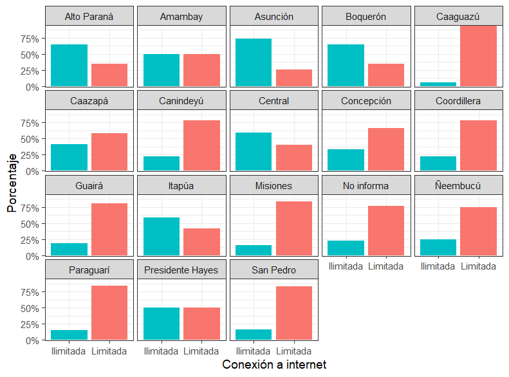The image size is (509, 377).
Task: Click 'Limitada' tick label under Ñeembucú panel
Action: click(478, 266)
